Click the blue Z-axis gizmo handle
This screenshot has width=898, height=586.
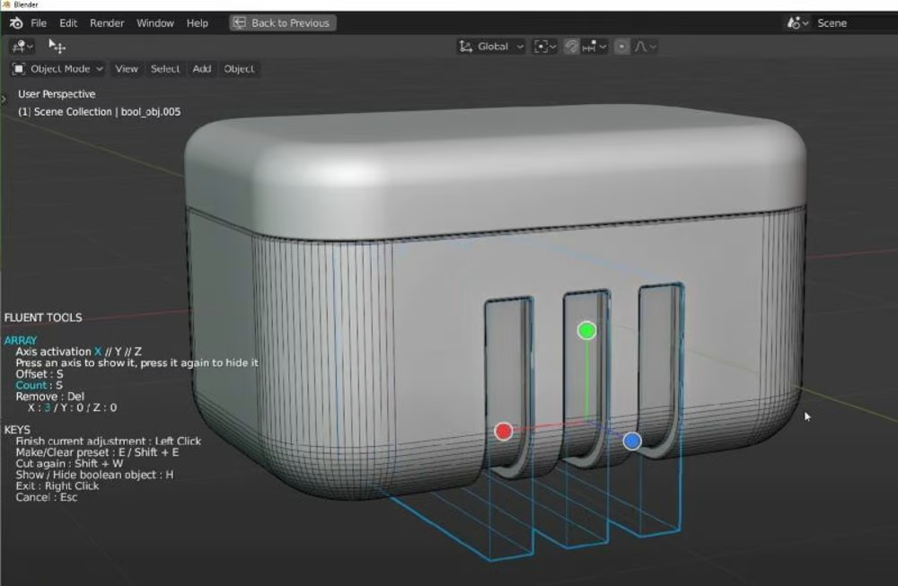pyautogui.click(x=632, y=441)
